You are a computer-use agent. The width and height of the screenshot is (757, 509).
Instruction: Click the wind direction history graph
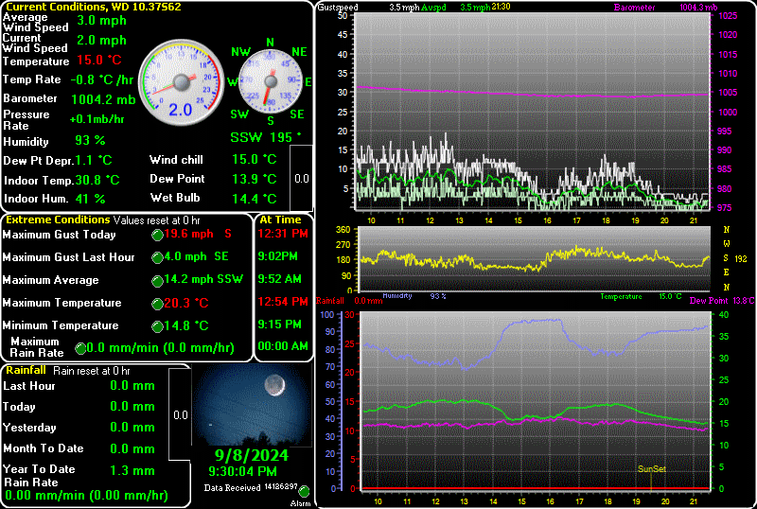point(535,259)
